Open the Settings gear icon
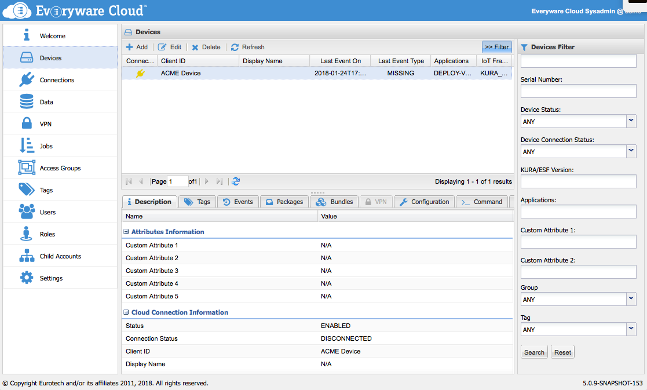Screen dimensions: 647x390 [27, 278]
